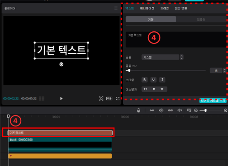228x166 pixels.
Task: Toggle italic style I
Action: pos(162,79)
